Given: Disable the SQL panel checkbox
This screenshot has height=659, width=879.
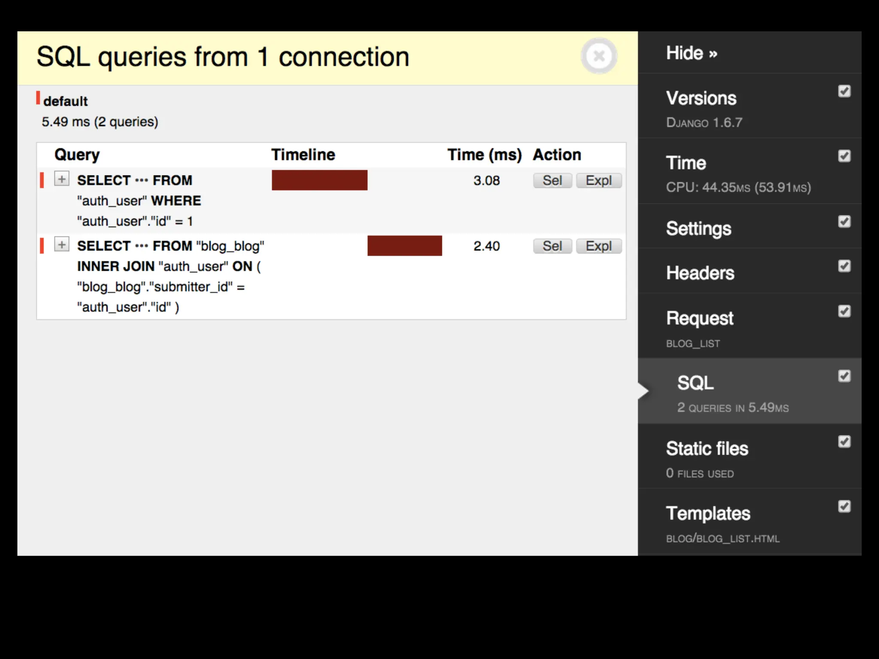Looking at the screenshot, I should point(844,376).
